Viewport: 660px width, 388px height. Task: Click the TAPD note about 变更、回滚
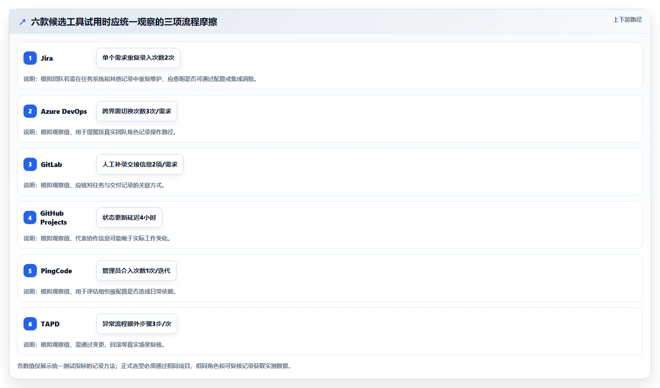pos(95,345)
